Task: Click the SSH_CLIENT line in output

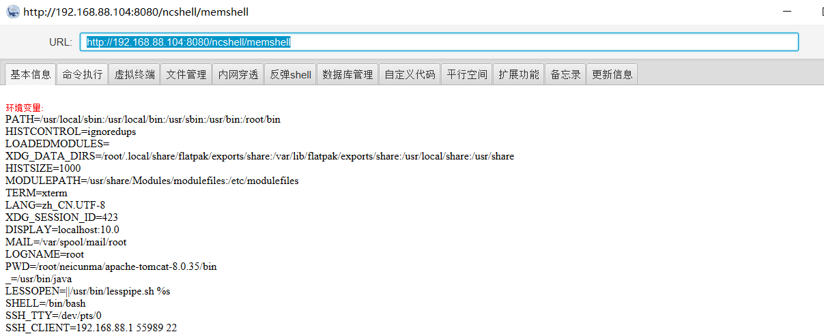Action: tap(91, 328)
